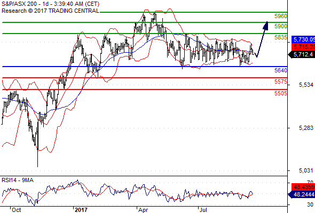Screen dimensions: 315x213
Task: Click the blue 48.2444 RSI value tag
Action: coord(302,194)
